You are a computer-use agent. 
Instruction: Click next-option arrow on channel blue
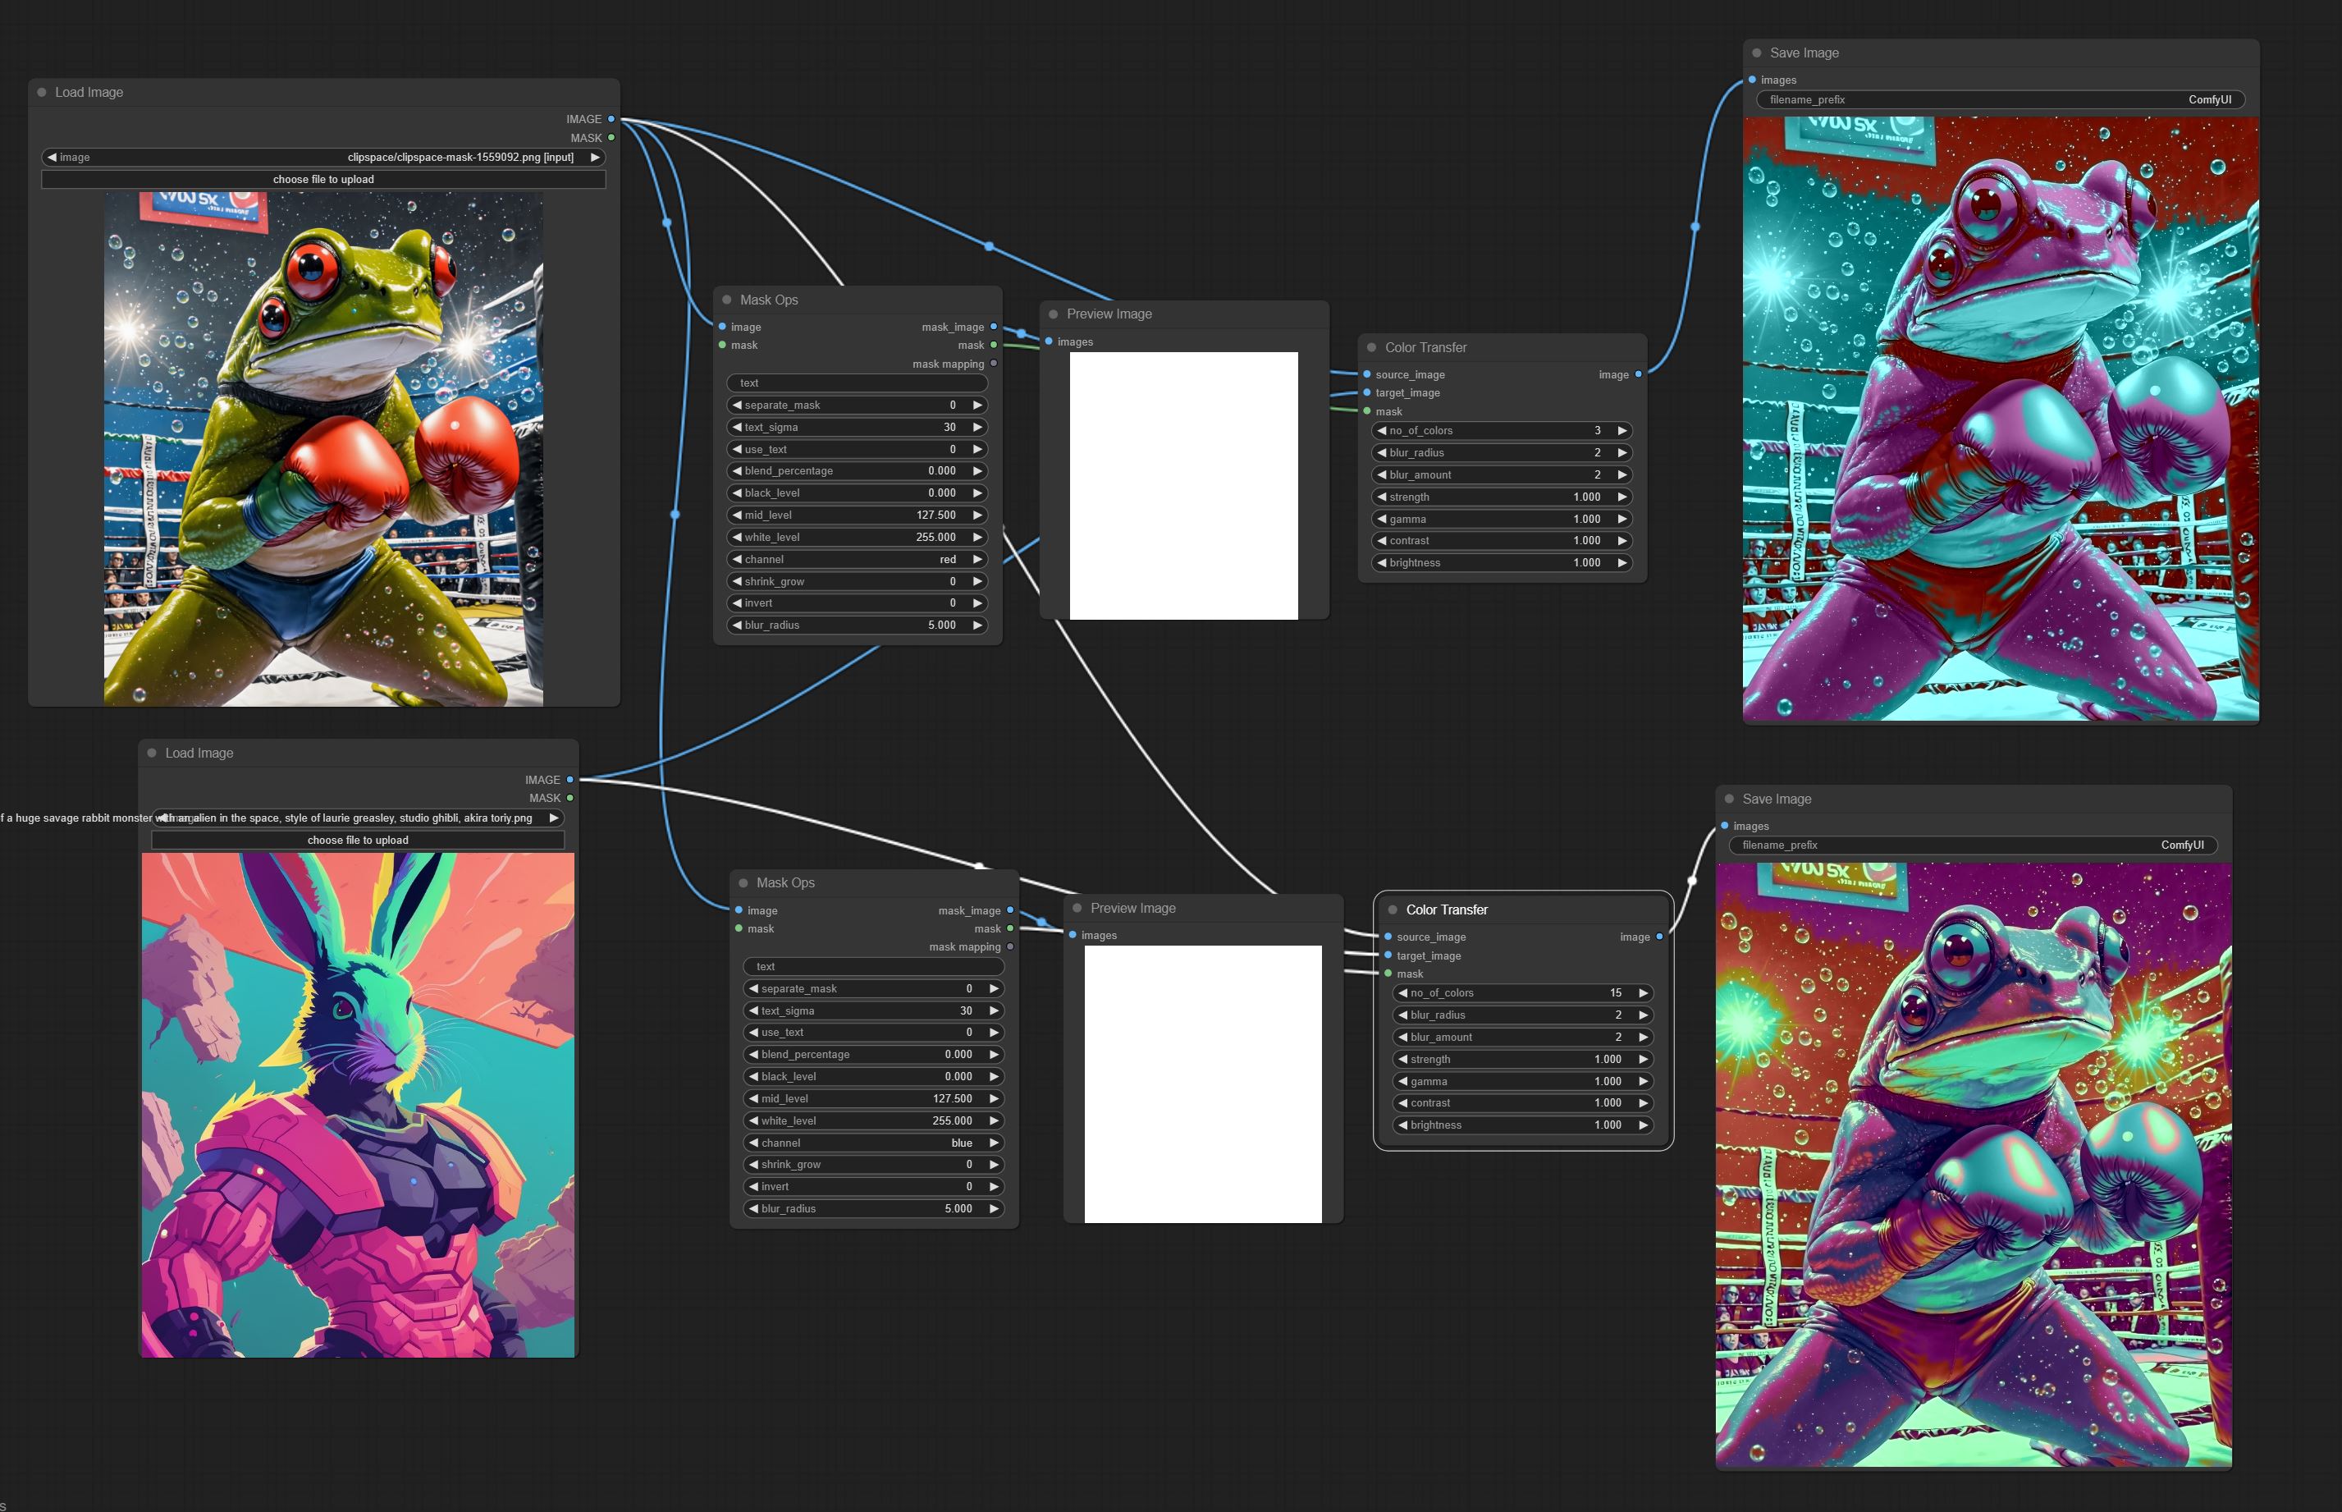[995, 1143]
